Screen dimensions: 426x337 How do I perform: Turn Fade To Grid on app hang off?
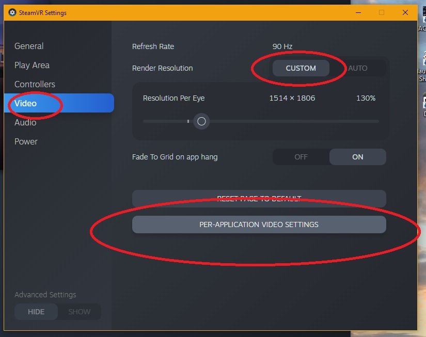pyautogui.click(x=301, y=157)
